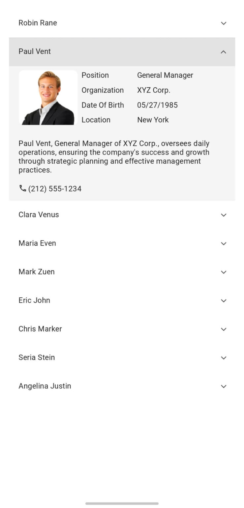Select the Angelina Justin name label

(45, 386)
